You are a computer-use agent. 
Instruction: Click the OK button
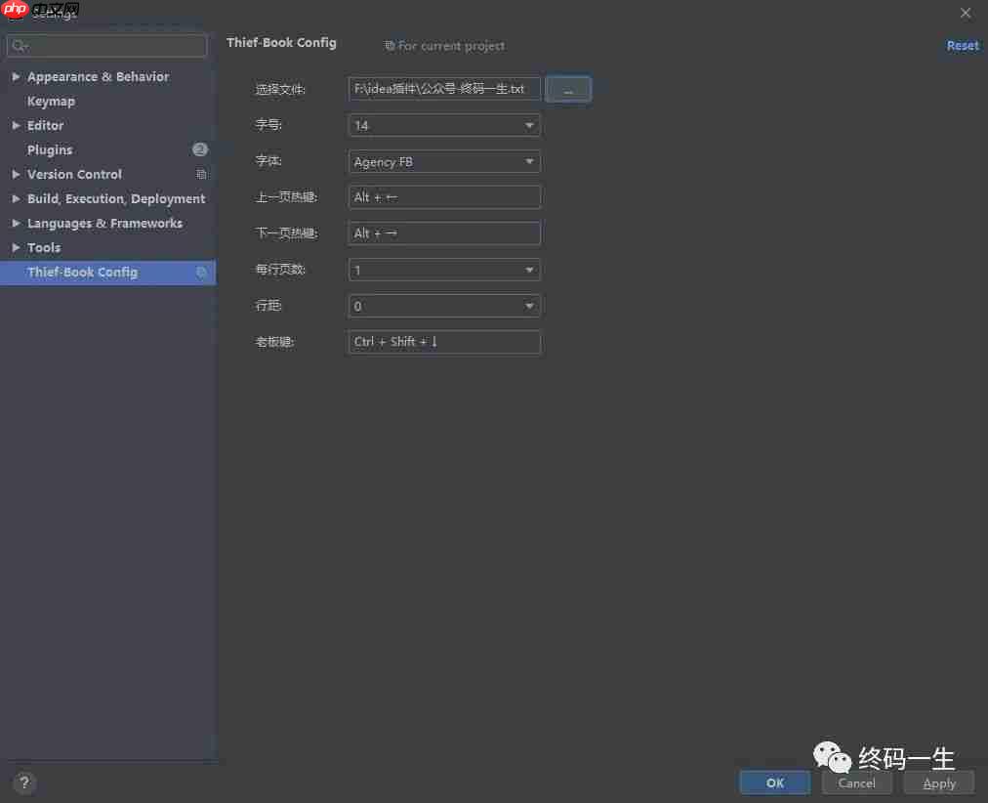click(x=775, y=782)
